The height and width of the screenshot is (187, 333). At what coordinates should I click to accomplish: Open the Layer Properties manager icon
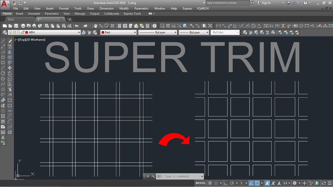coord(5,32)
